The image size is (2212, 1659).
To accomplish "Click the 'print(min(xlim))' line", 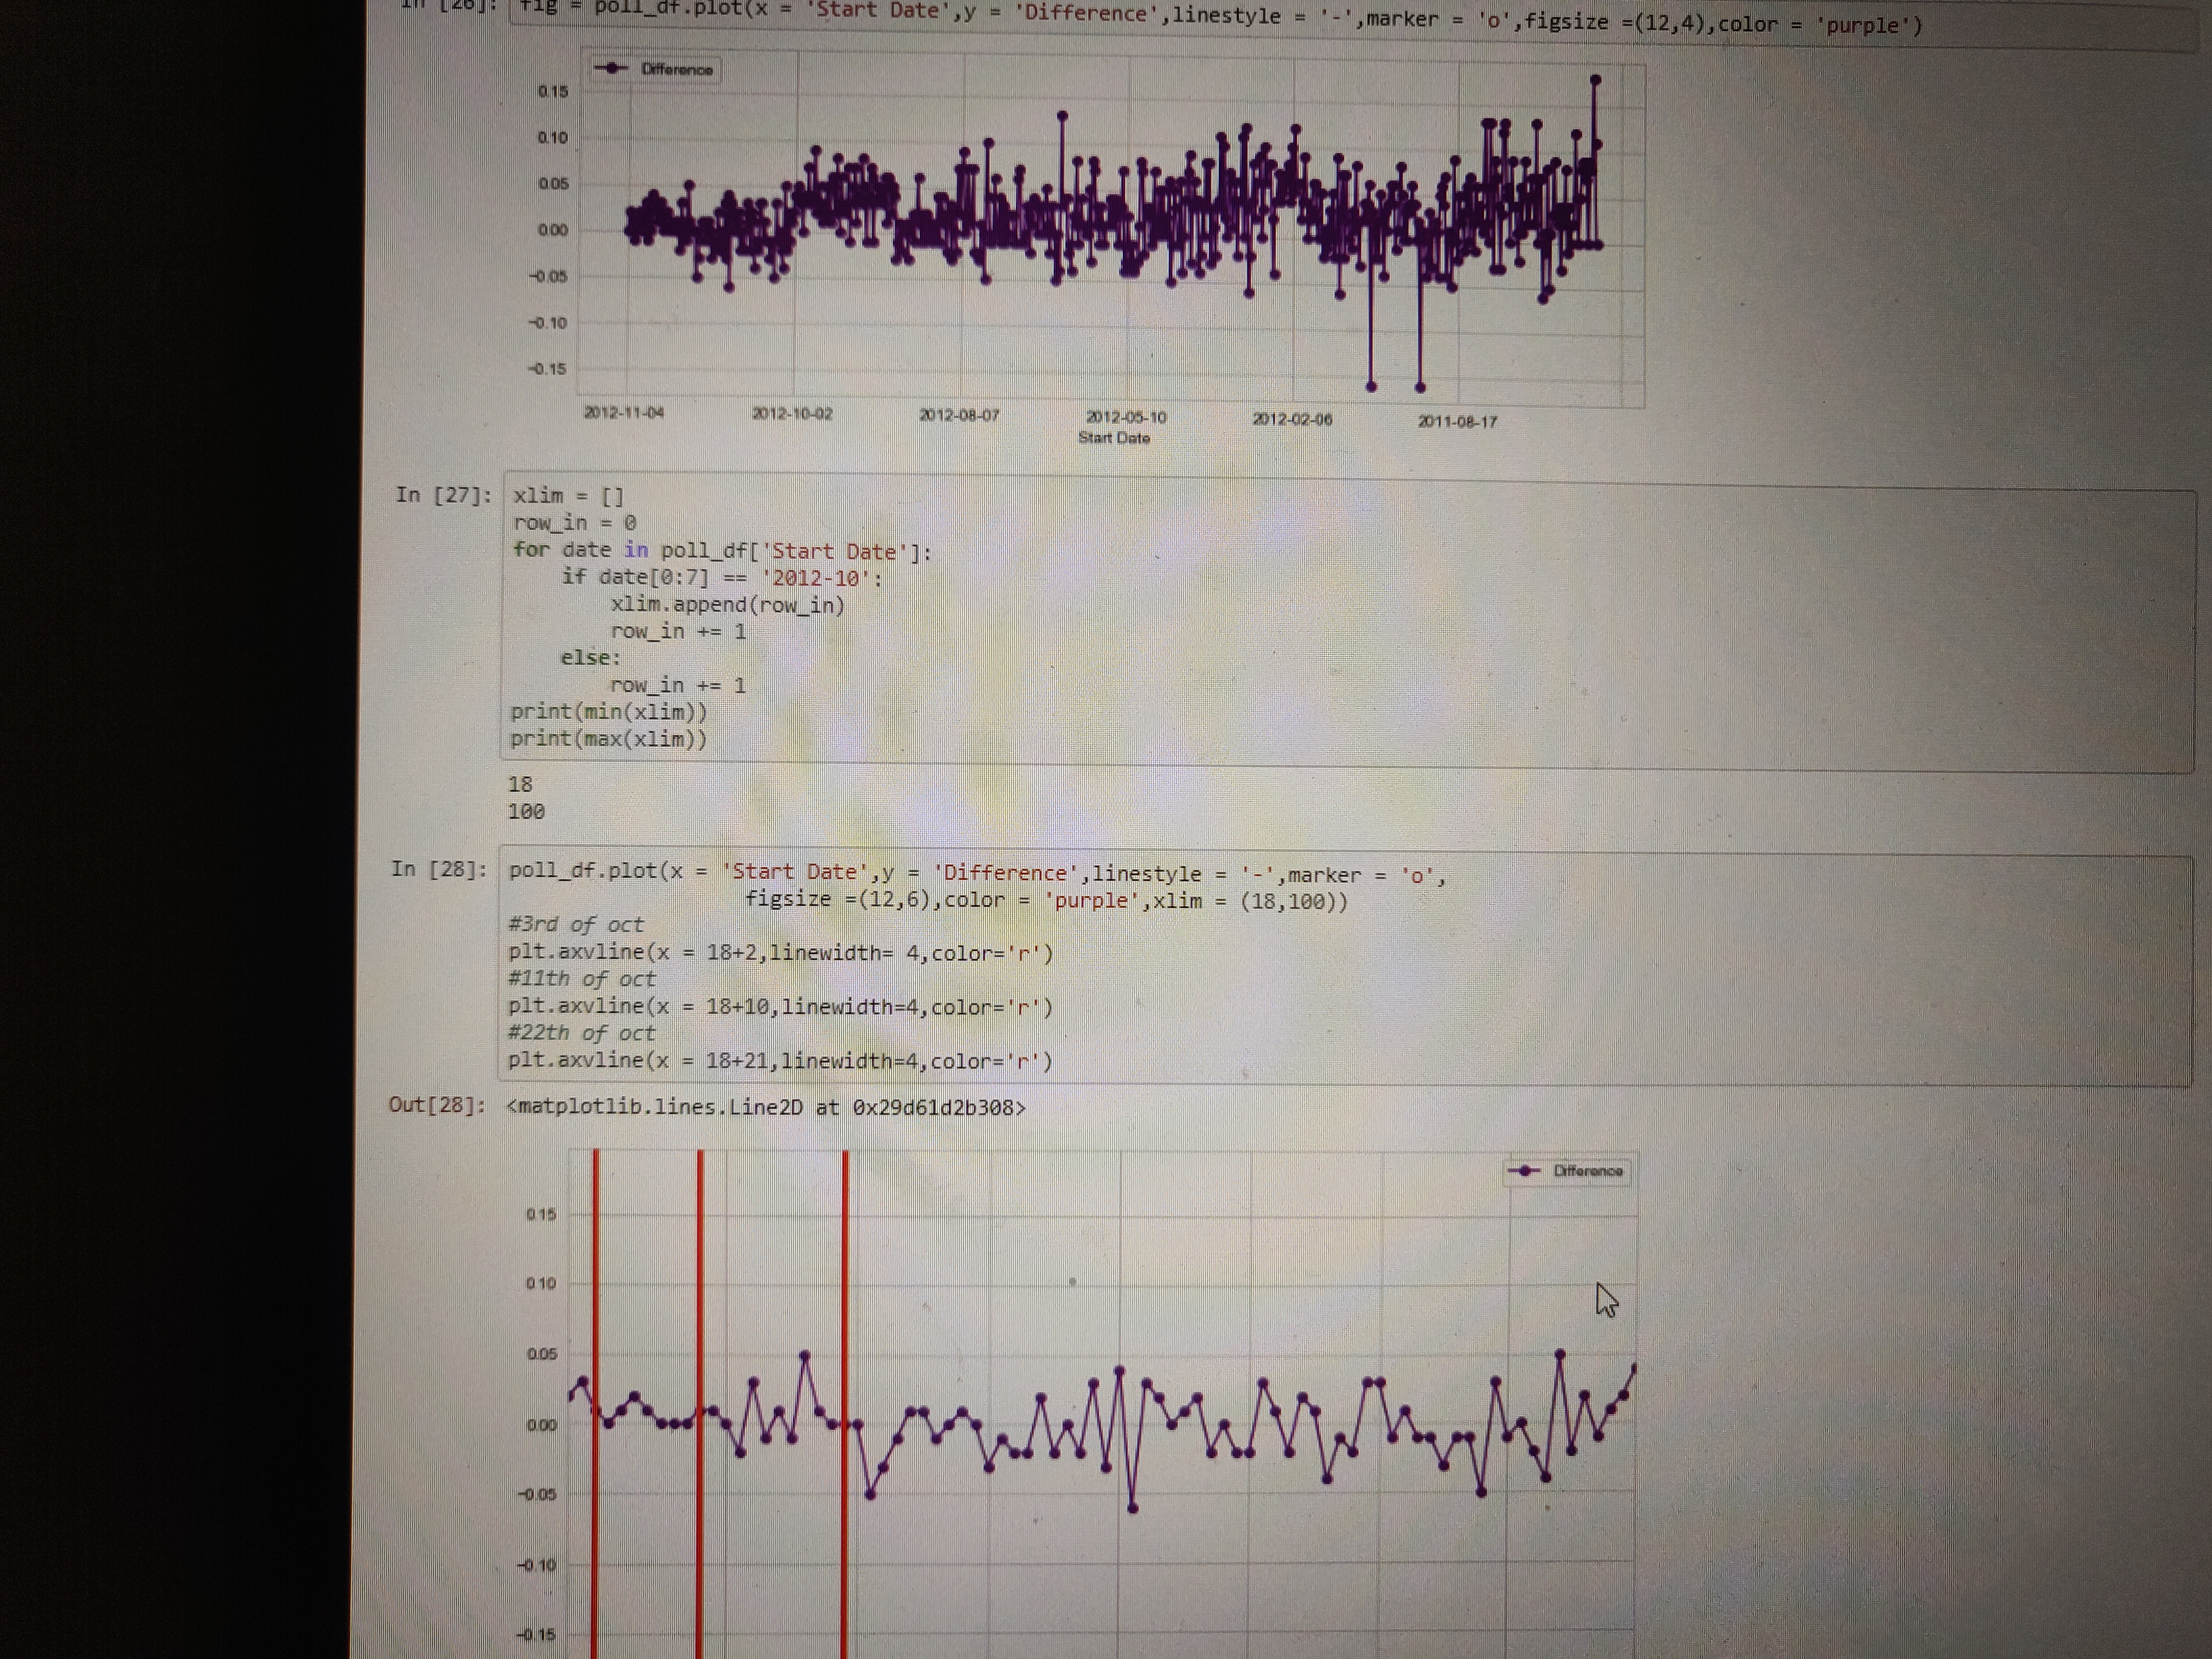I will [608, 712].
